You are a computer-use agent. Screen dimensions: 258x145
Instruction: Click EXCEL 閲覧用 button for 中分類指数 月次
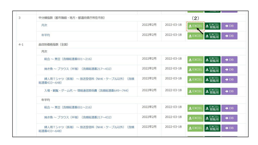(212, 26)
